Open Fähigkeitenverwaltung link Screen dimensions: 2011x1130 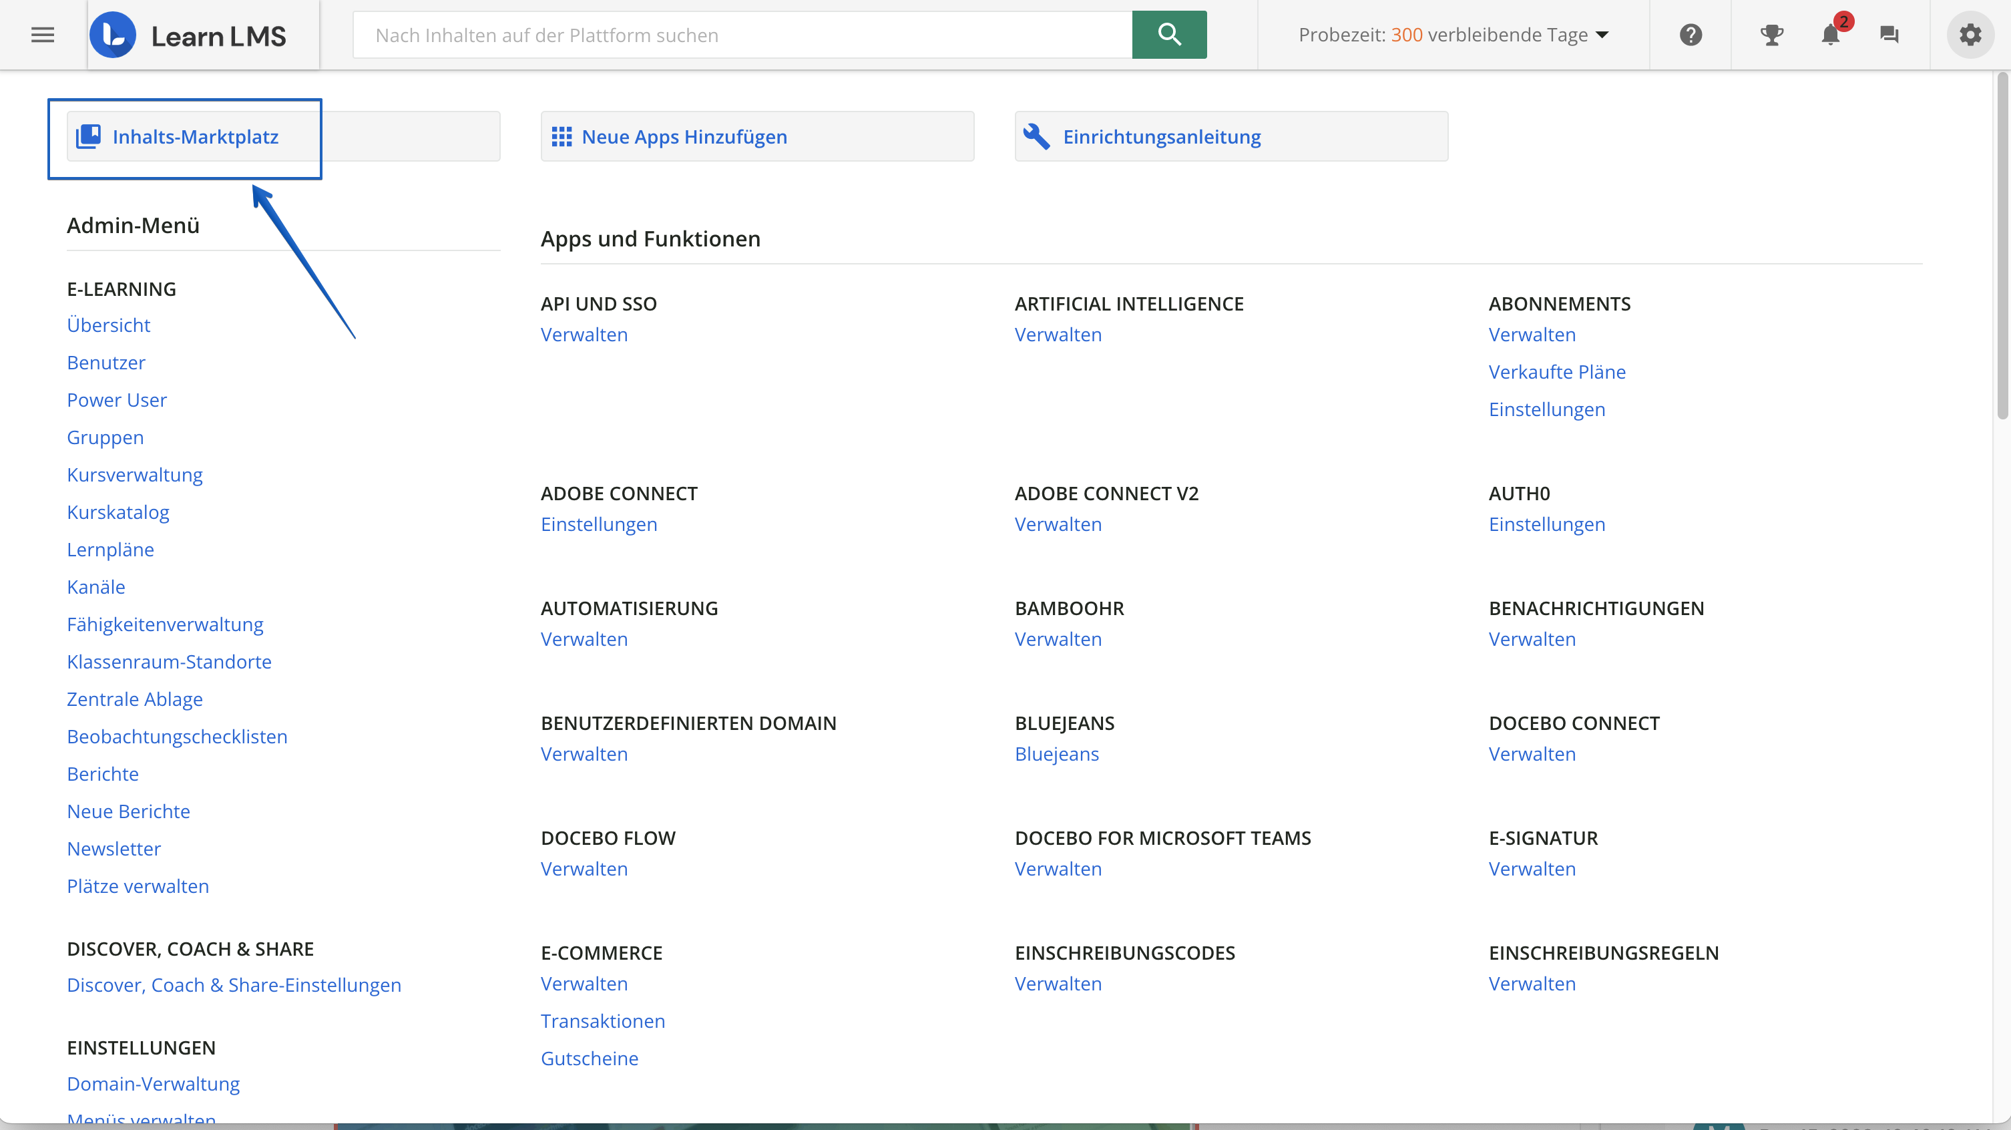[166, 624]
